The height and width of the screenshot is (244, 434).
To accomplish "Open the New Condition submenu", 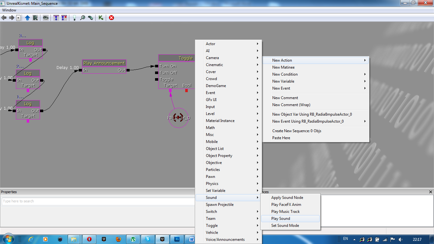I will [x=315, y=74].
